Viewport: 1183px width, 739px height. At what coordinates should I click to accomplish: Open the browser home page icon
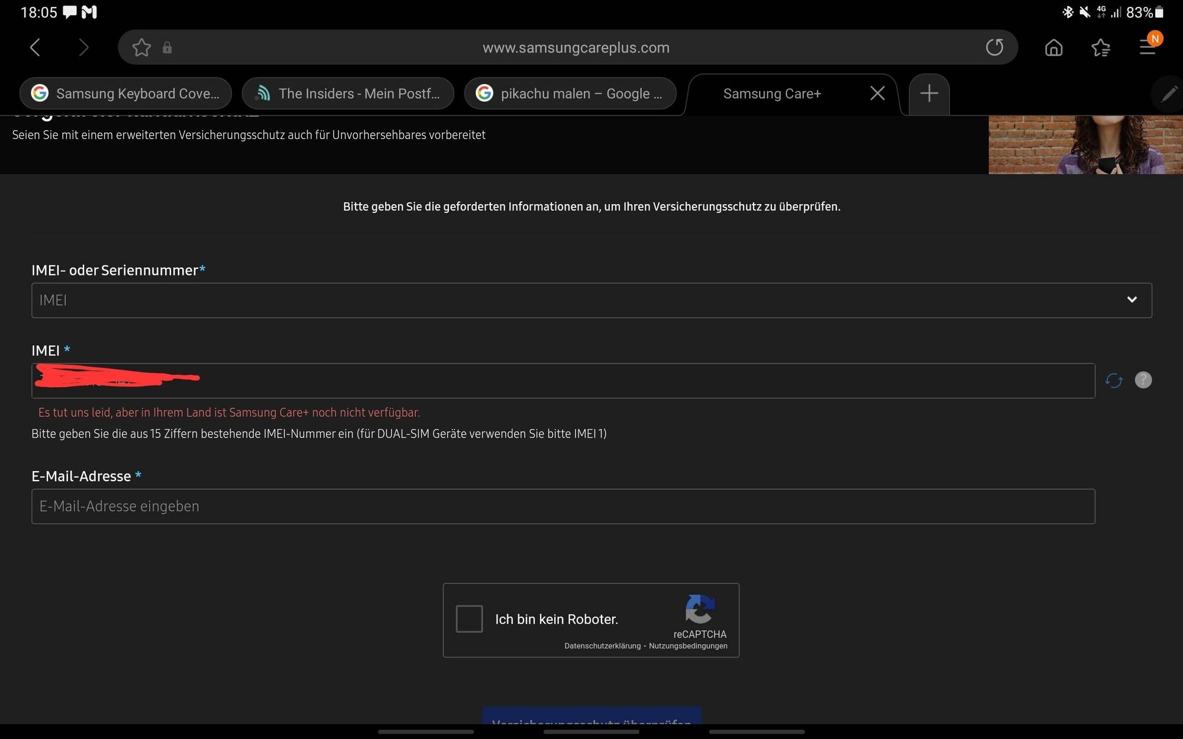coord(1053,47)
